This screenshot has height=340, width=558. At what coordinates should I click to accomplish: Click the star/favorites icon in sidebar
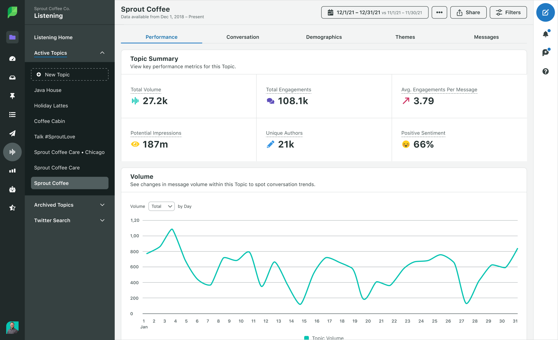(x=12, y=207)
